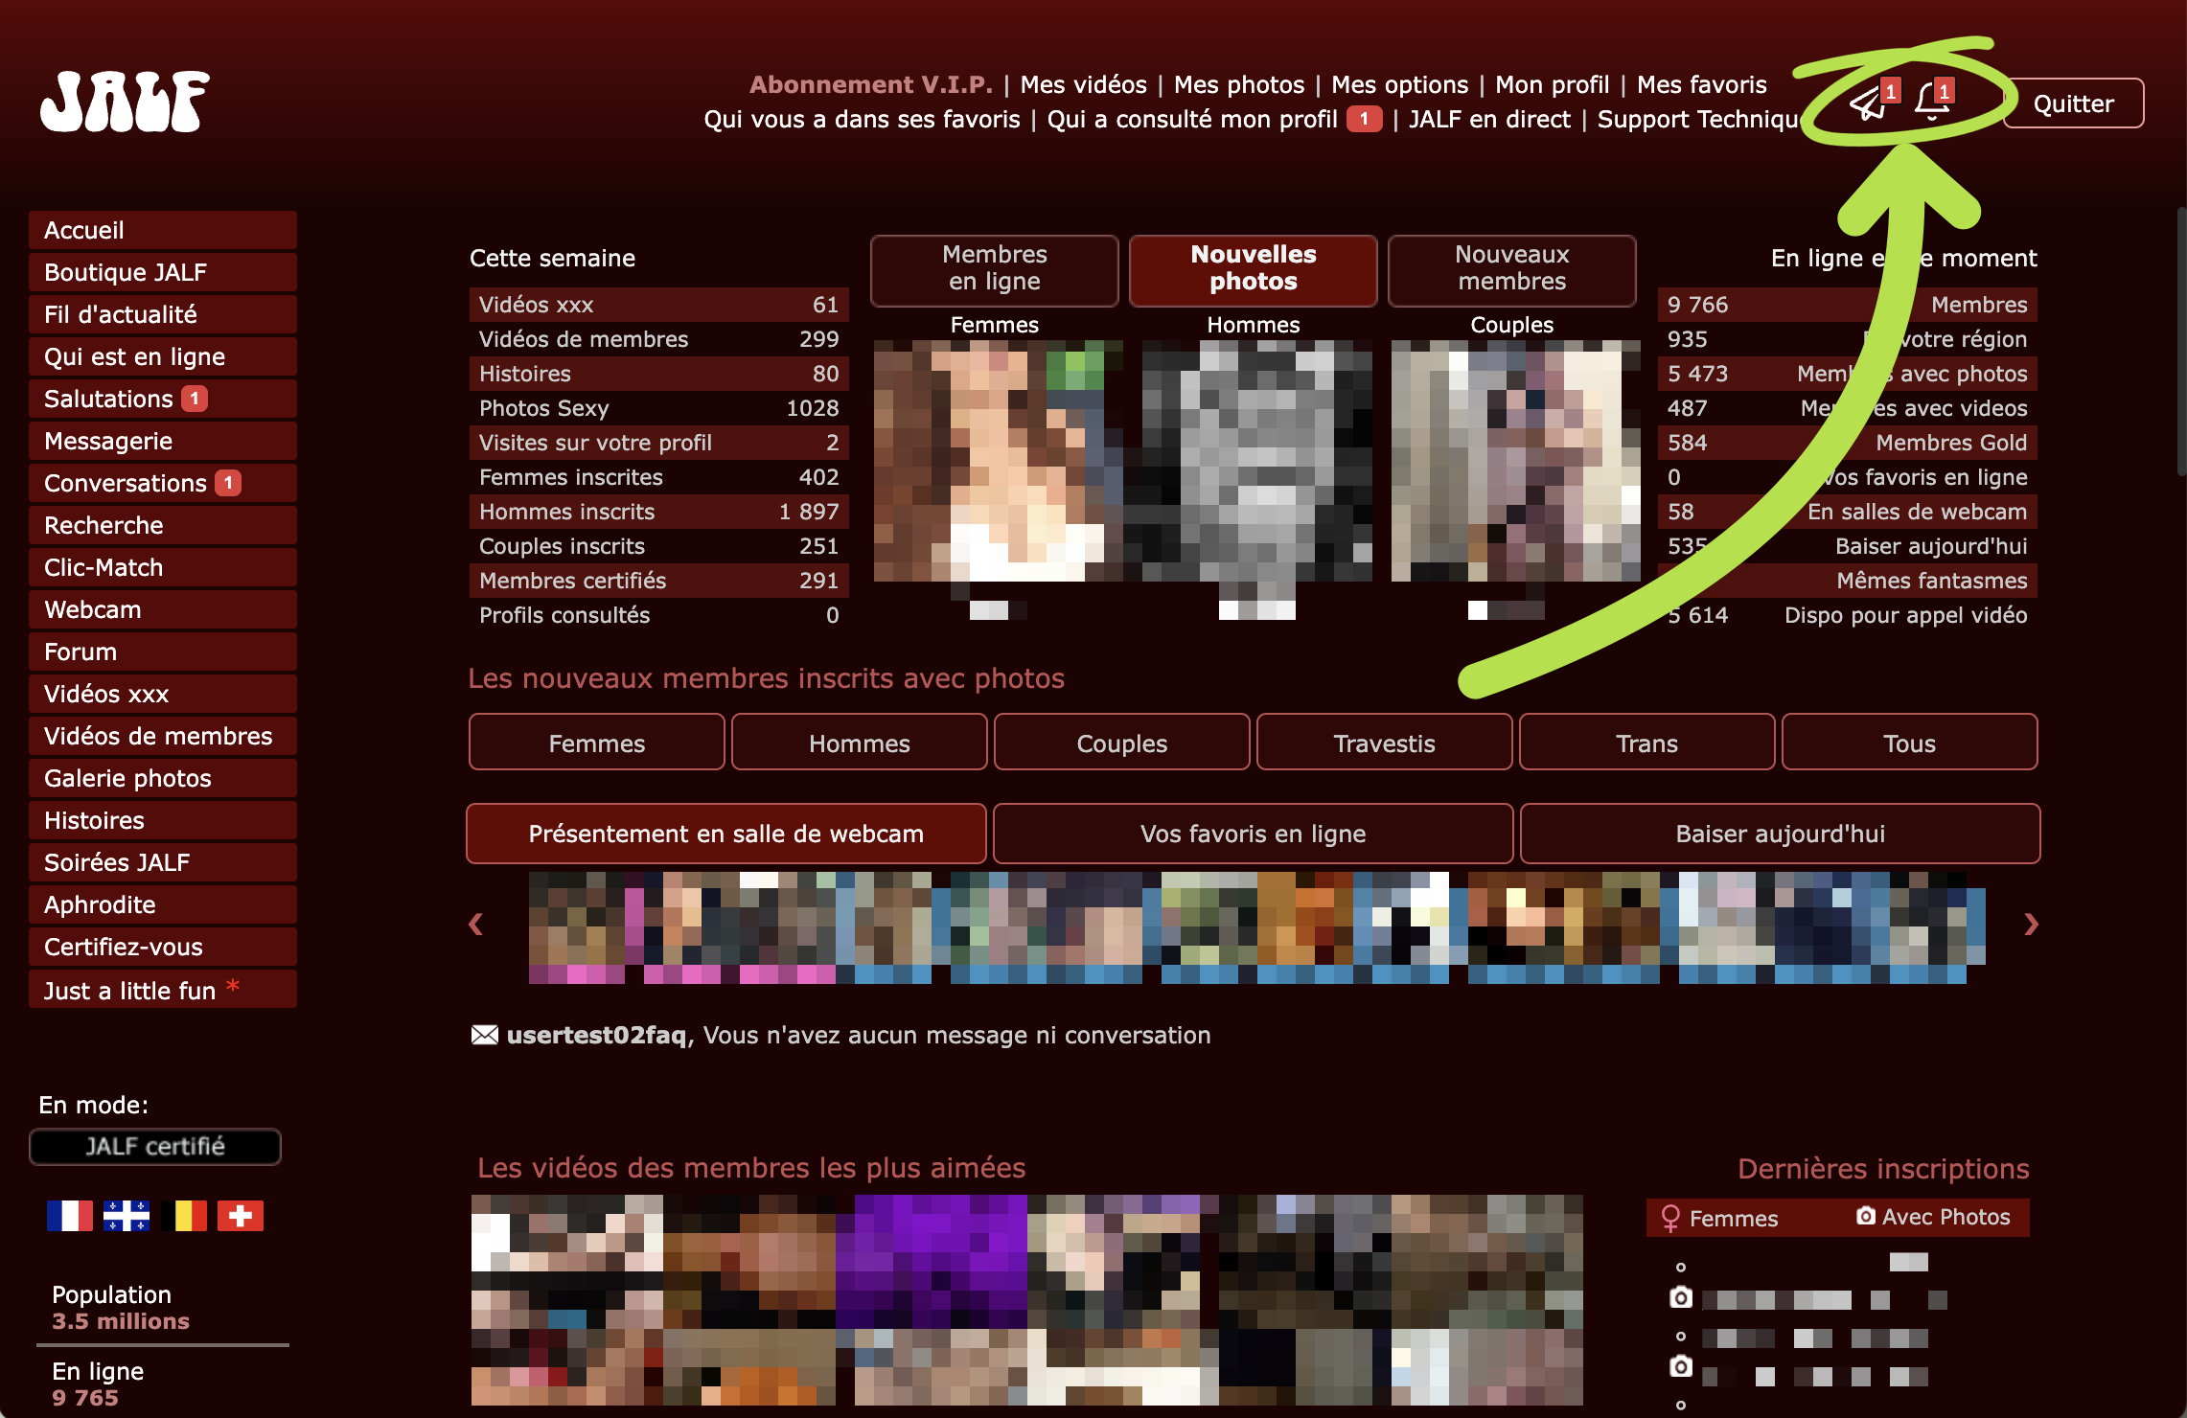
Task: Open Qui vous a dans ses favoris
Action: 862,119
